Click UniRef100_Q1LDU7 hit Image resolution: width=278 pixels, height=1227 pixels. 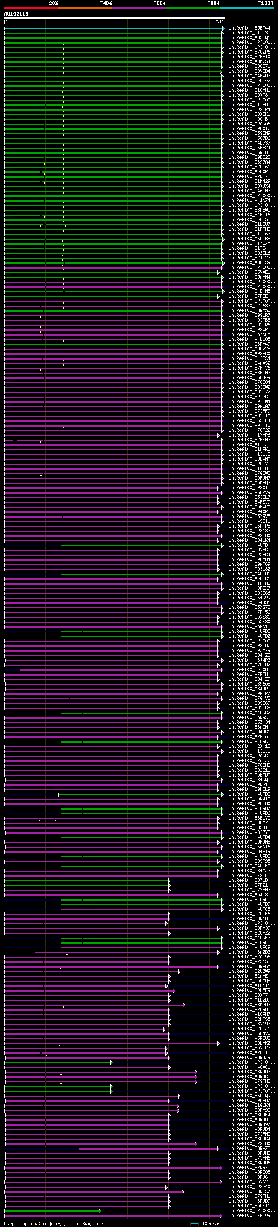[249, 224]
